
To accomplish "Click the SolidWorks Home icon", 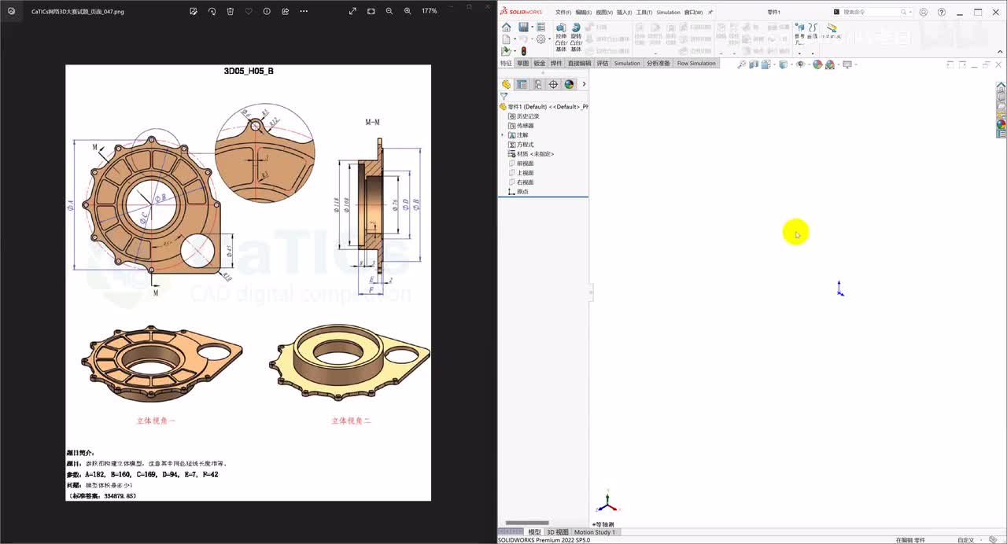I will click(507, 27).
